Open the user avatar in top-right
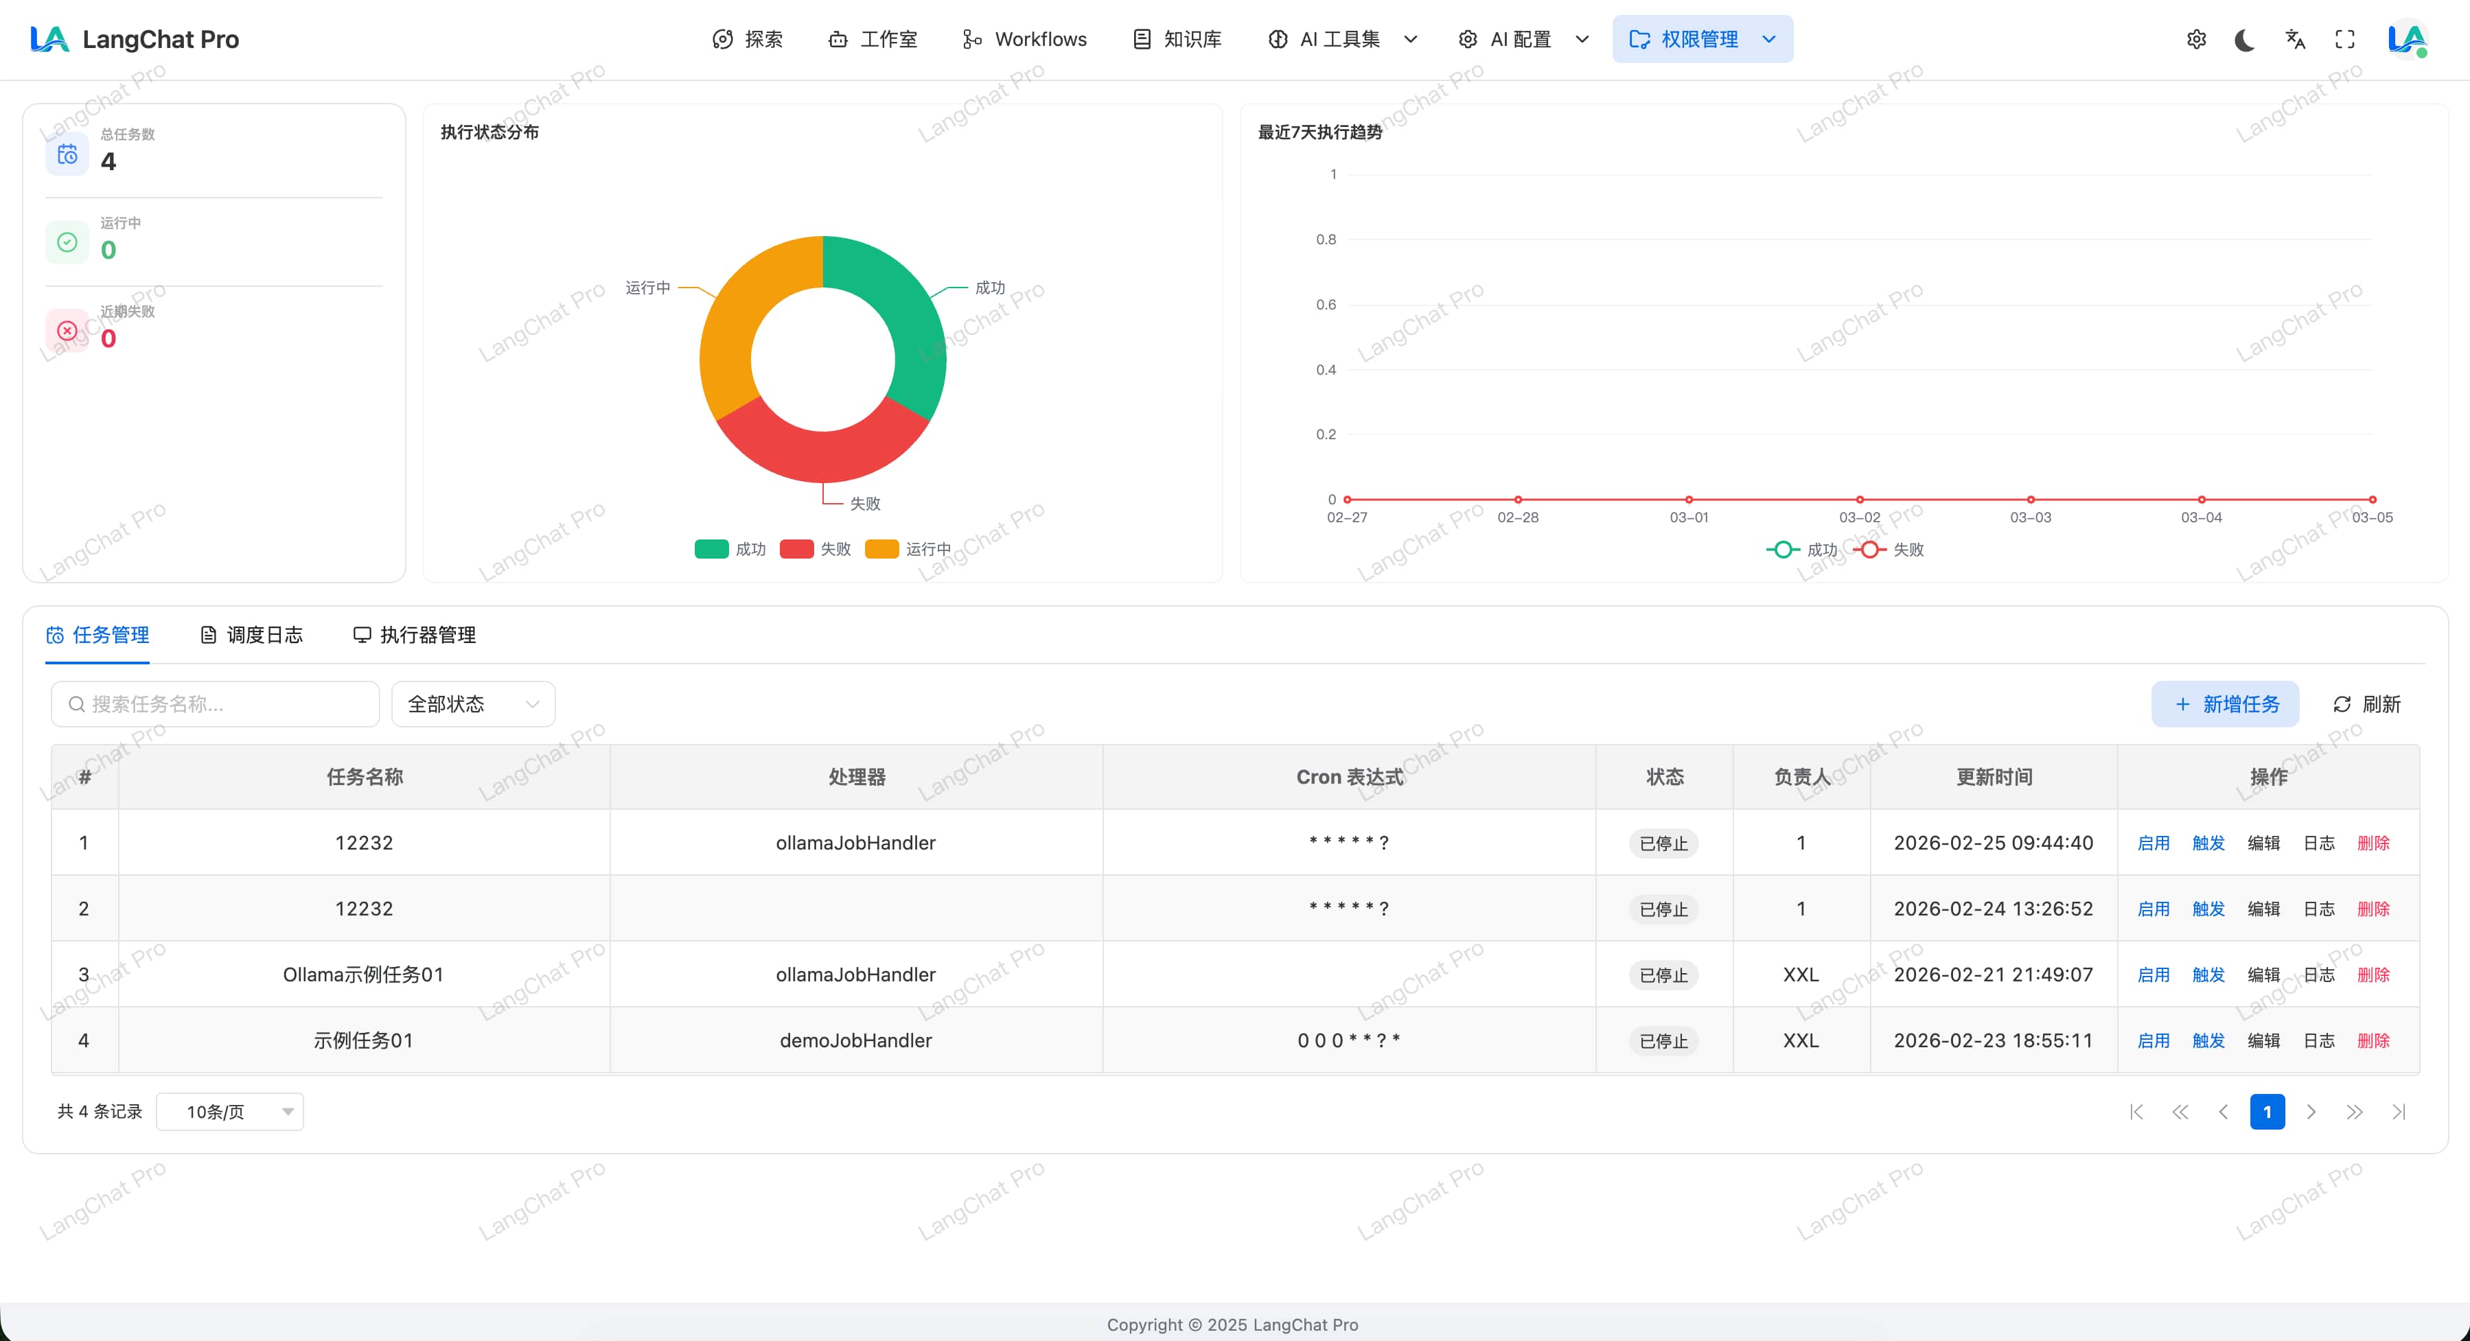2470x1341 pixels. (2407, 39)
